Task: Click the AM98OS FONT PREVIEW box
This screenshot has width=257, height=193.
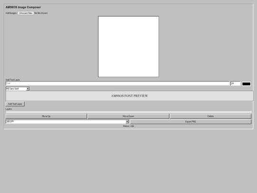Action: [x=129, y=96]
